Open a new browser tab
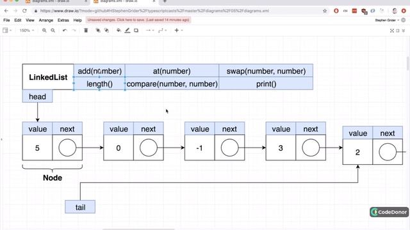 pyautogui.click(x=165, y=1)
